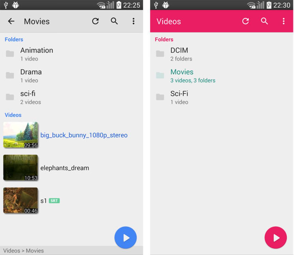Tap '2 folders' under DCIM

click(x=181, y=59)
